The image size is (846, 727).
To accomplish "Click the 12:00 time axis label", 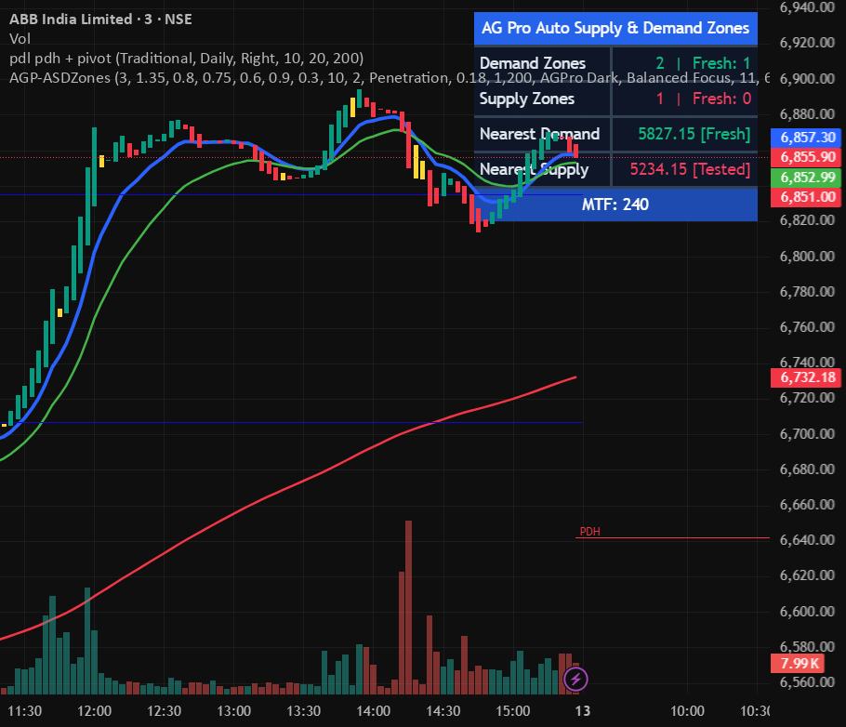I will coord(95,711).
